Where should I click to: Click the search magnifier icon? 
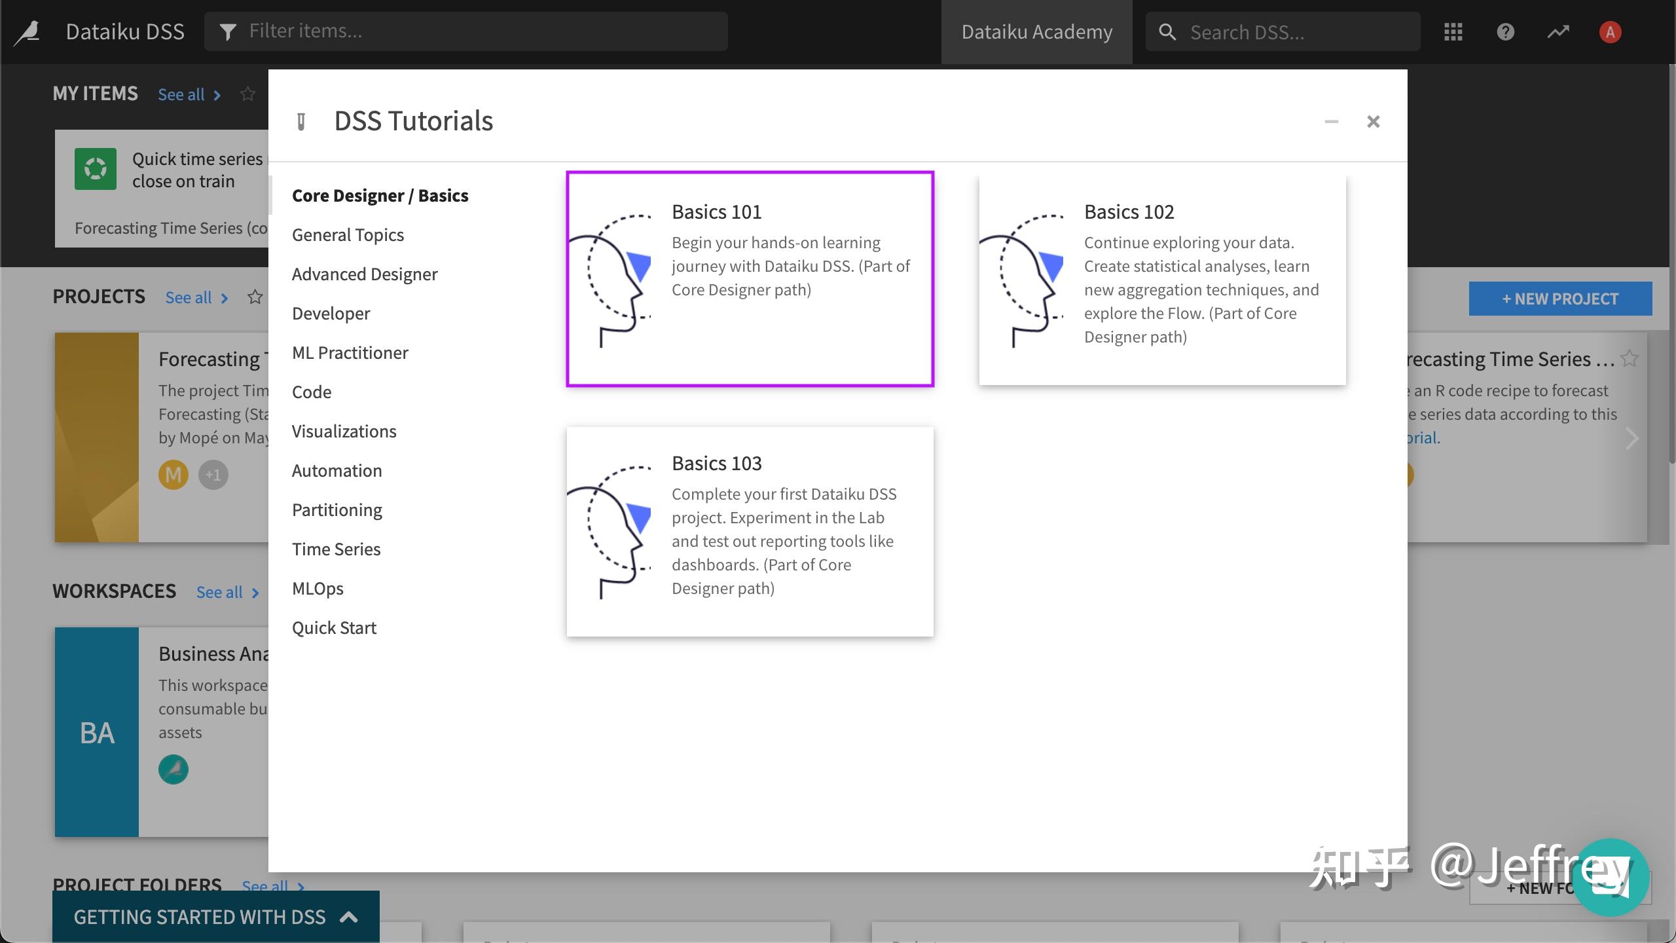(x=1167, y=32)
